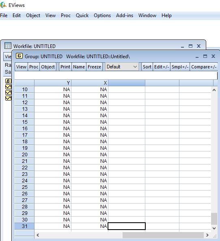Screen dimensions: 220x241
Task: Click the beta coefficient object icon in Workfile
Action: coord(8,81)
